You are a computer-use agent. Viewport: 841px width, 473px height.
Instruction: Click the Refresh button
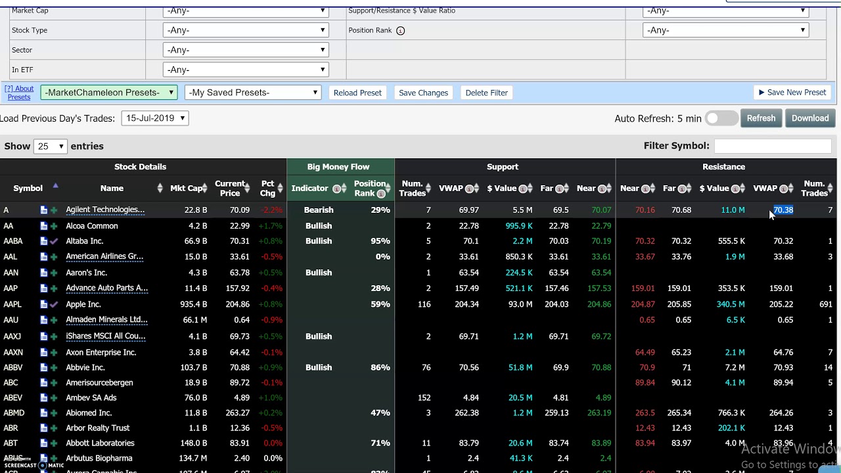pos(761,118)
